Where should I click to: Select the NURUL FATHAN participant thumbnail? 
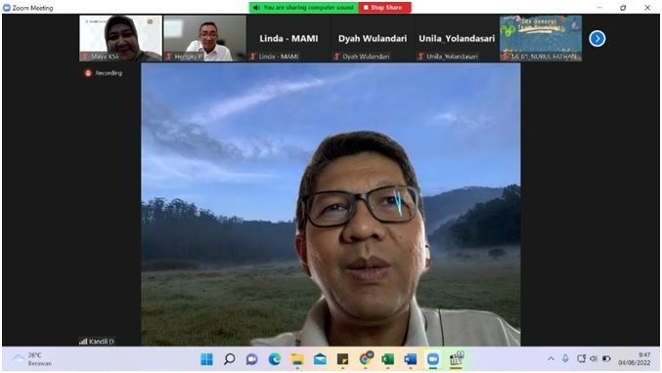pyautogui.click(x=541, y=38)
